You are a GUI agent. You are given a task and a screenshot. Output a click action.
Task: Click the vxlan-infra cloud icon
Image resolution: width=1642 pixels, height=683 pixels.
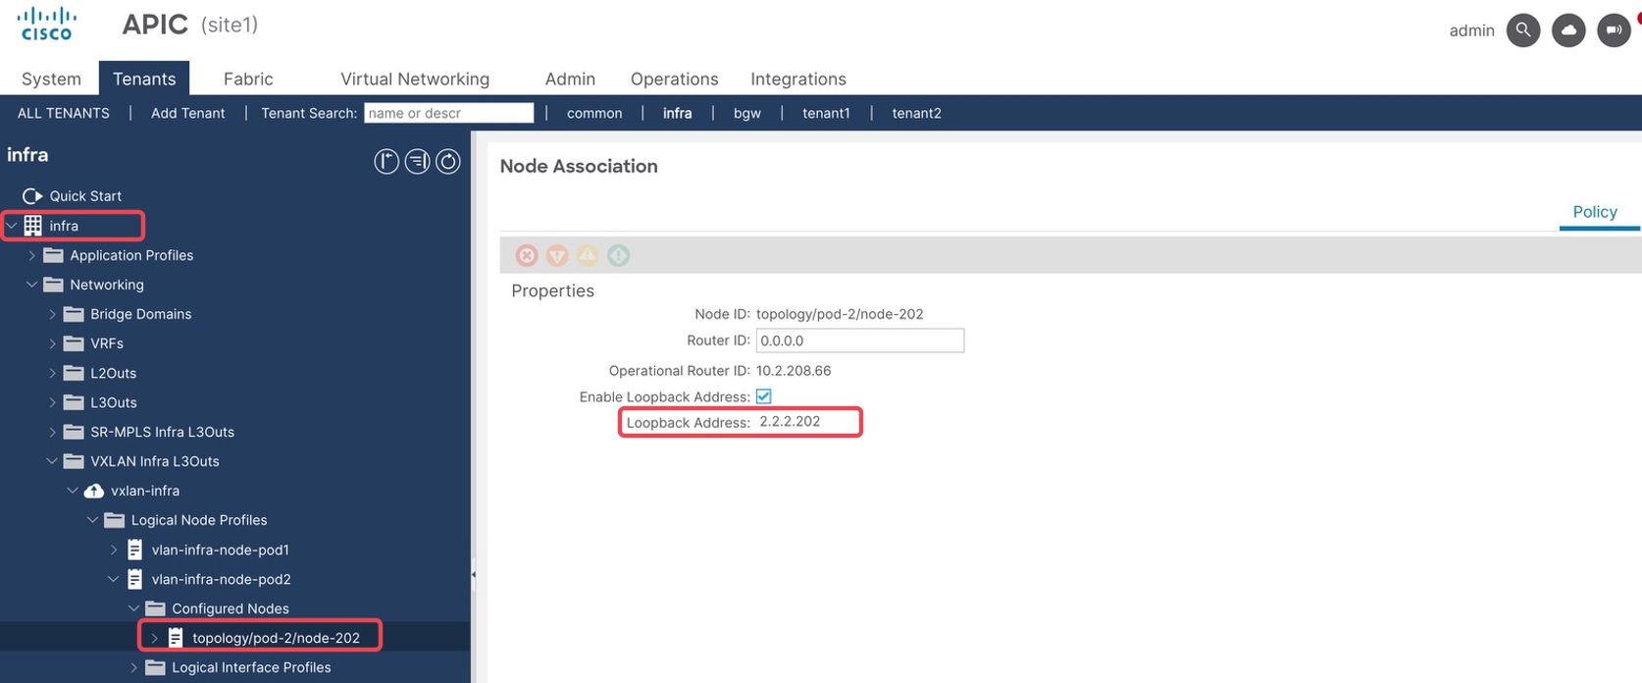[94, 491]
